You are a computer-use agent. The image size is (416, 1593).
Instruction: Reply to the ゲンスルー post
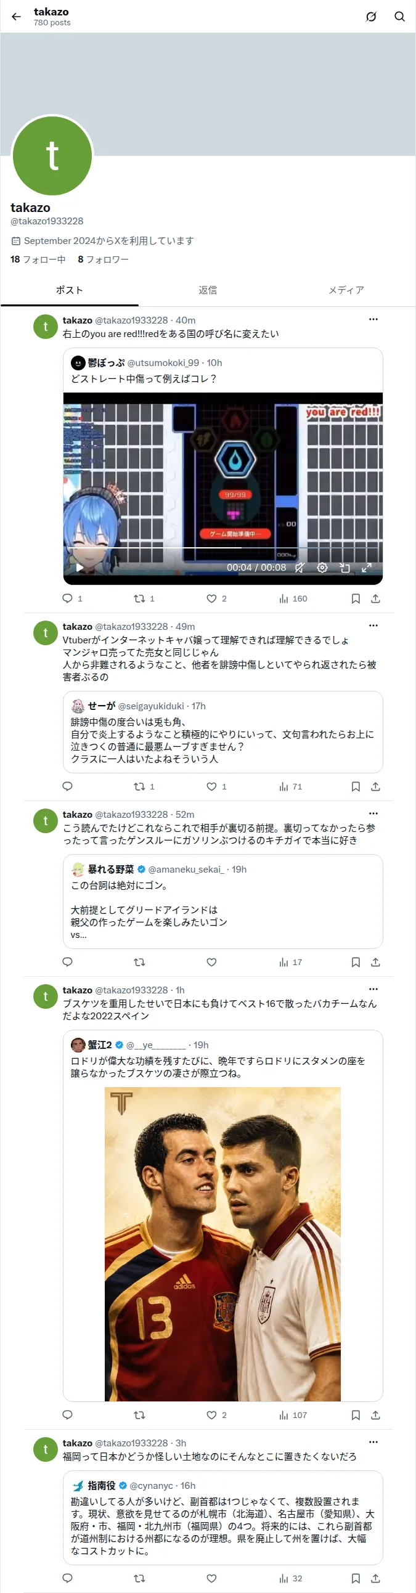point(68,962)
